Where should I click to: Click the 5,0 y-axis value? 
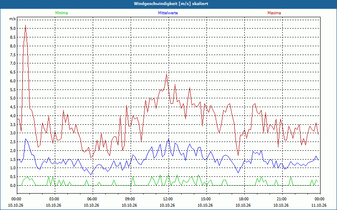coord(13,98)
